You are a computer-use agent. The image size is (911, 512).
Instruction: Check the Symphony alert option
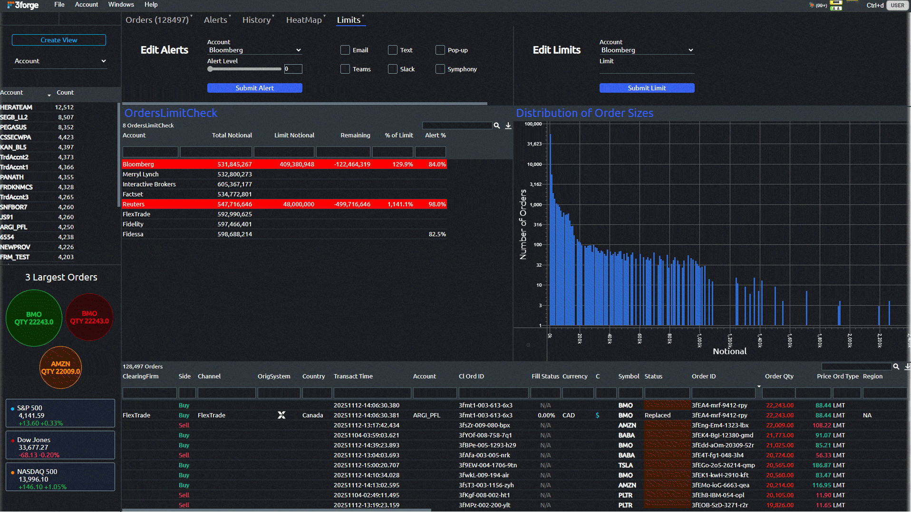[x=440, y=69]
